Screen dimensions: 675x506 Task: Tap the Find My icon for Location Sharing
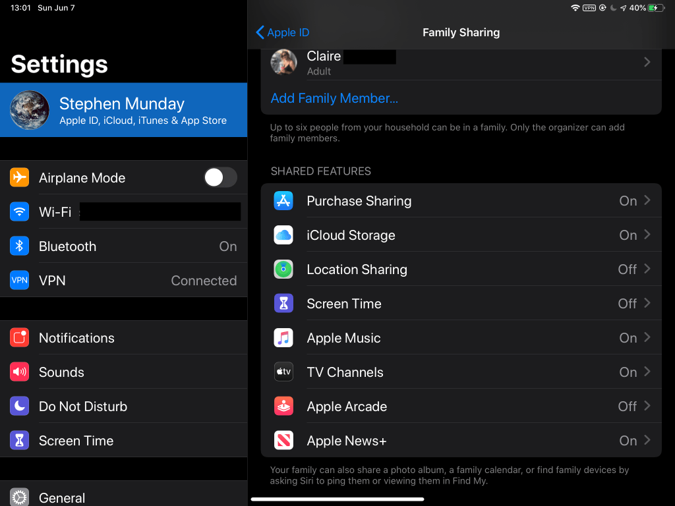[x=283, y=269]
